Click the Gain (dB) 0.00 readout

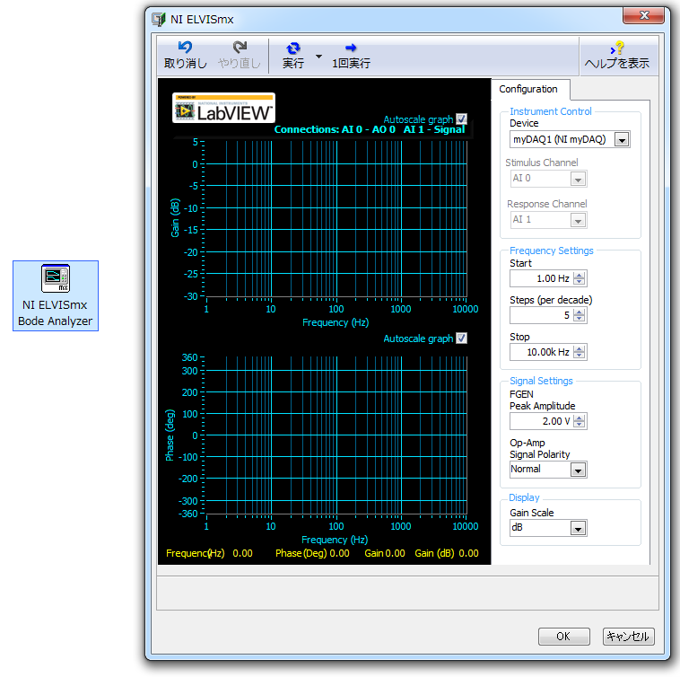[x=447, y=553]
